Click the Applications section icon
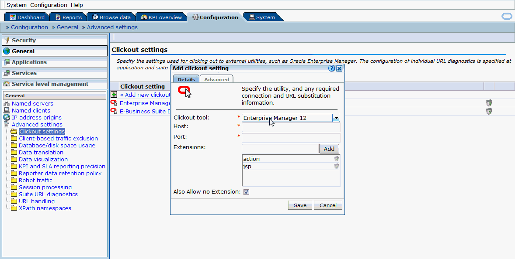The image size is (515, 259). pyautogui.click(x=7, y=62)
